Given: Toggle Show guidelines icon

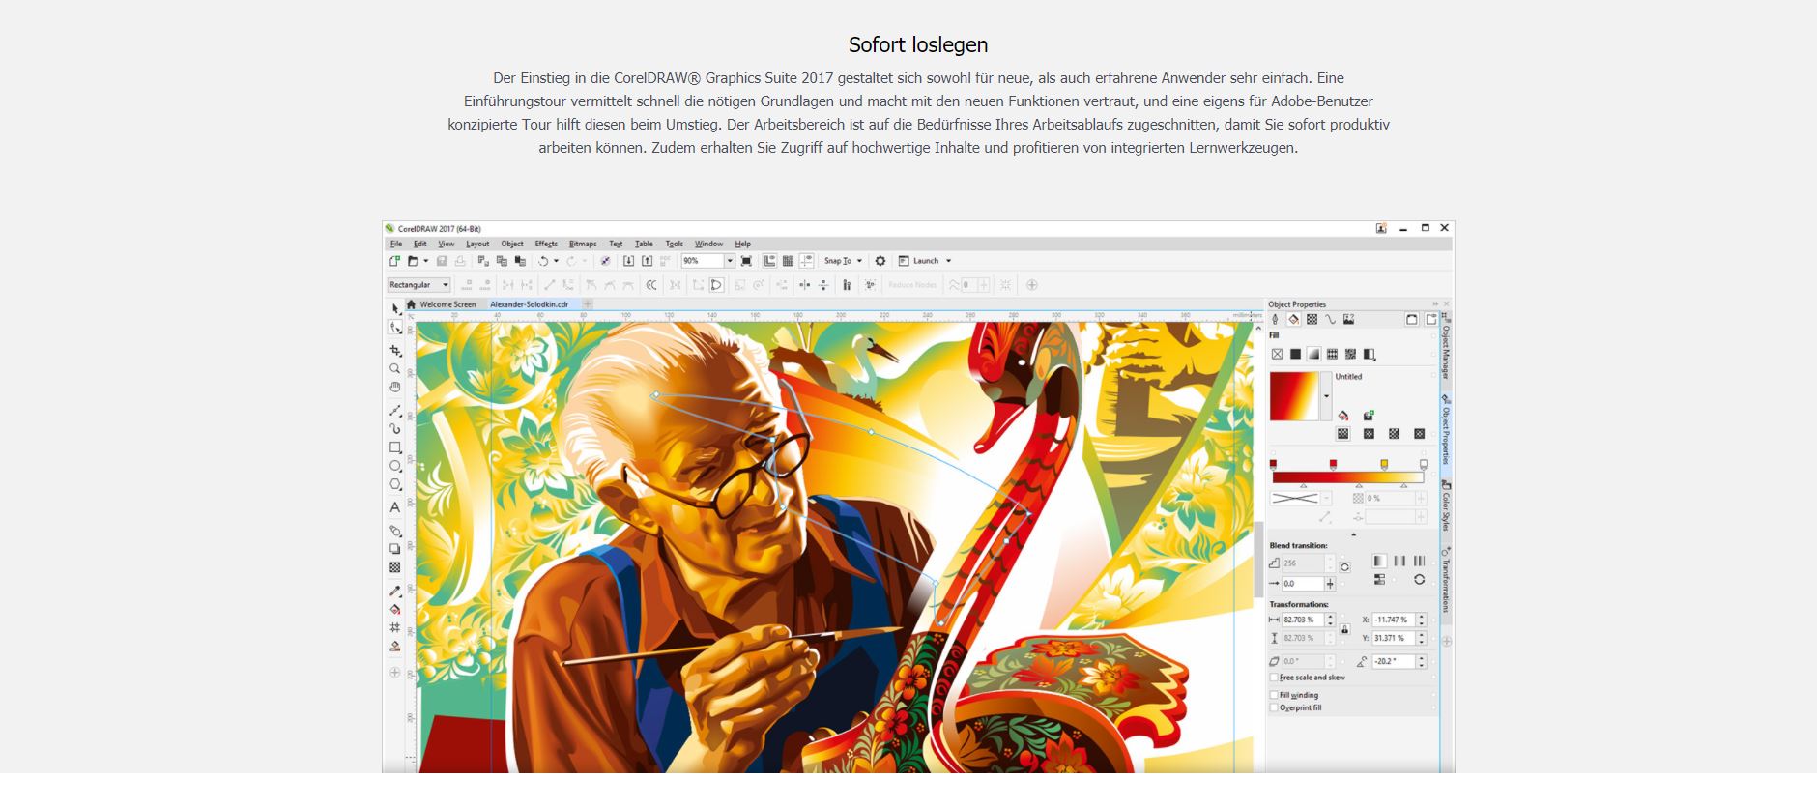Looking at the screenshot, I should 806,261.
